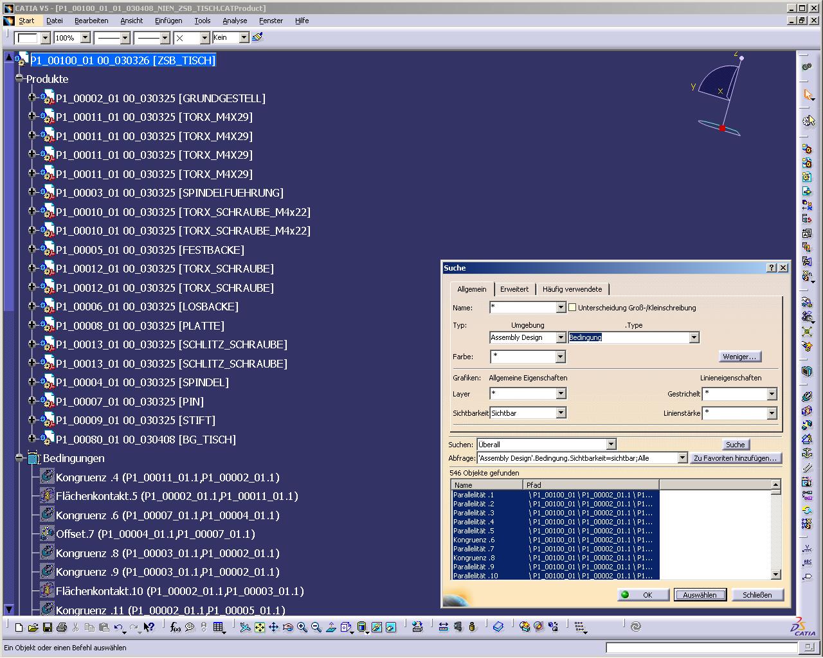
Task: Click the Select arrow tool in right toolbar
Action: coord(808,95)
